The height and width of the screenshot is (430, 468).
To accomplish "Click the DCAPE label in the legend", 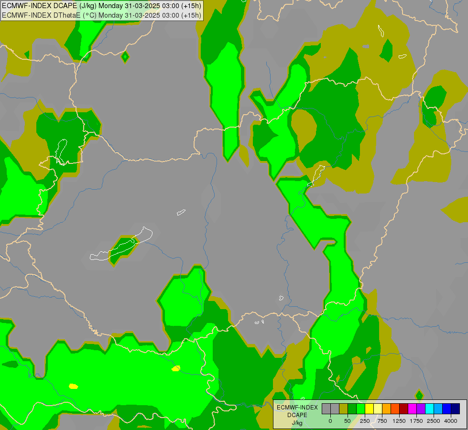I will click(297, 415).
